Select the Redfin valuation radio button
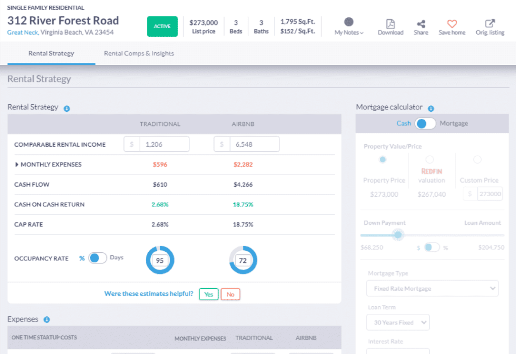This screenshot has width=516, height=354. (430, 160)
